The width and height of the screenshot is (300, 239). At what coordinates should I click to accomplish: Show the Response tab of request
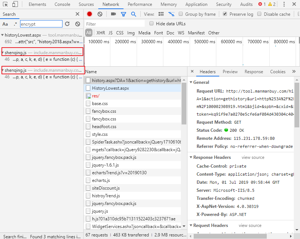[254, 72]
